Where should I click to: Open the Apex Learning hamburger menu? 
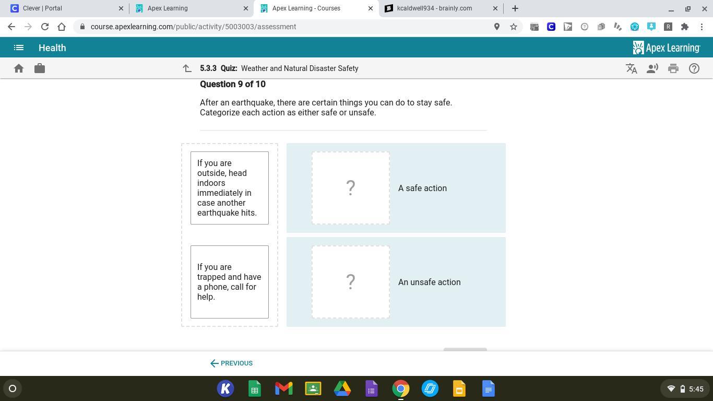pyautogui.click(x=19, y=48)
